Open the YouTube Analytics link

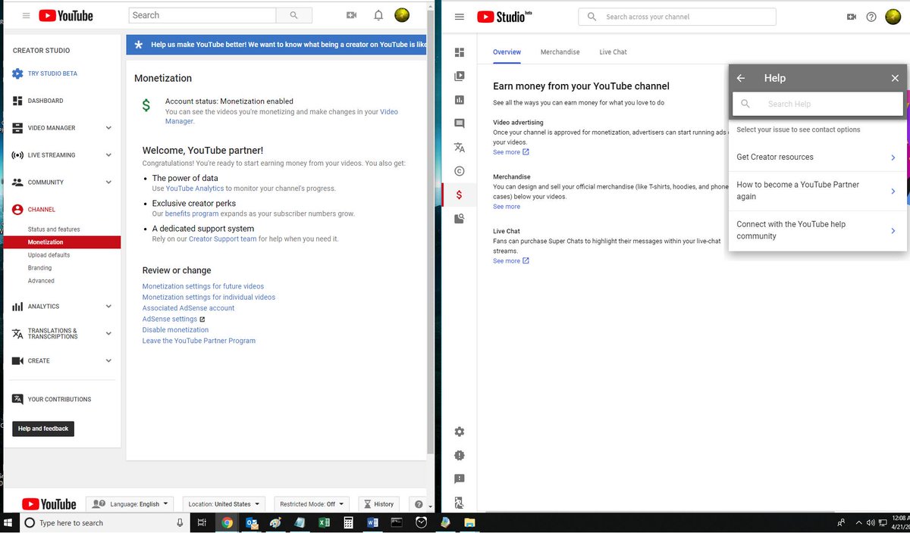195,189
